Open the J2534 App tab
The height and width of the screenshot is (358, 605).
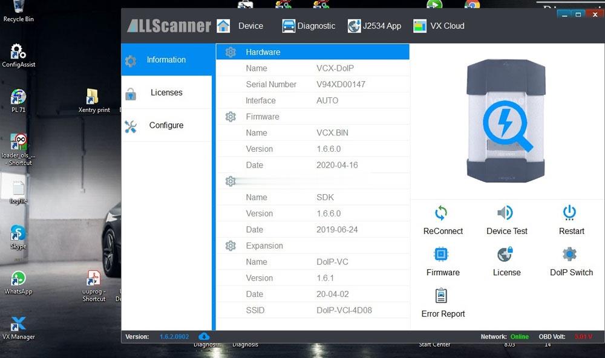click(x=374, y=26)
